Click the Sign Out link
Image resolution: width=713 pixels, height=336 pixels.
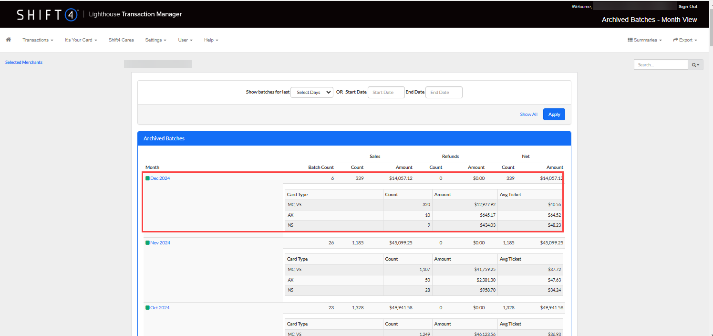point(688,7)
